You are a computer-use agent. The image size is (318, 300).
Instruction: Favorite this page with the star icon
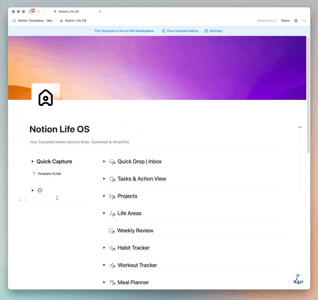(296, 21)
